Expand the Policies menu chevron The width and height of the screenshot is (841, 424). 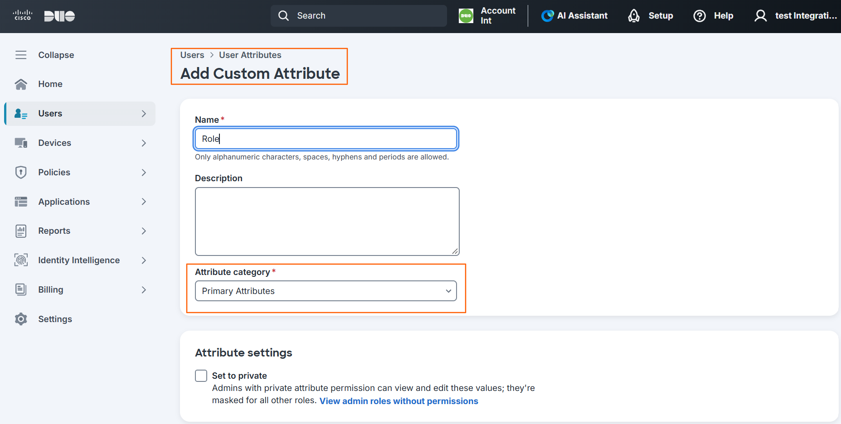tap(144, 173)
